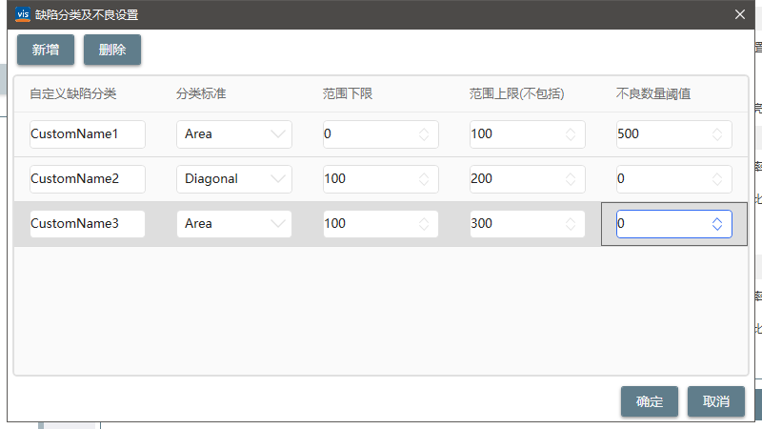Select CustomName1 范围下限 value 0
762x429 pixels.
pyautogui.click(x=328, y=133)
